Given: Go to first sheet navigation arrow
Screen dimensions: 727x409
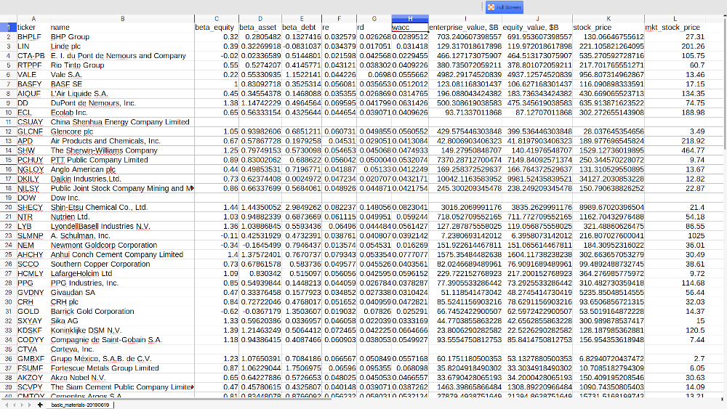Looking at the screenshot, I should coord(7,405).
